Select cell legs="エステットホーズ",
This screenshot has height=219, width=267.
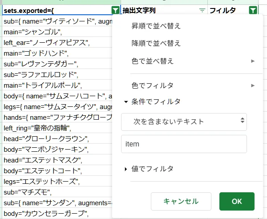coord(57,181)
